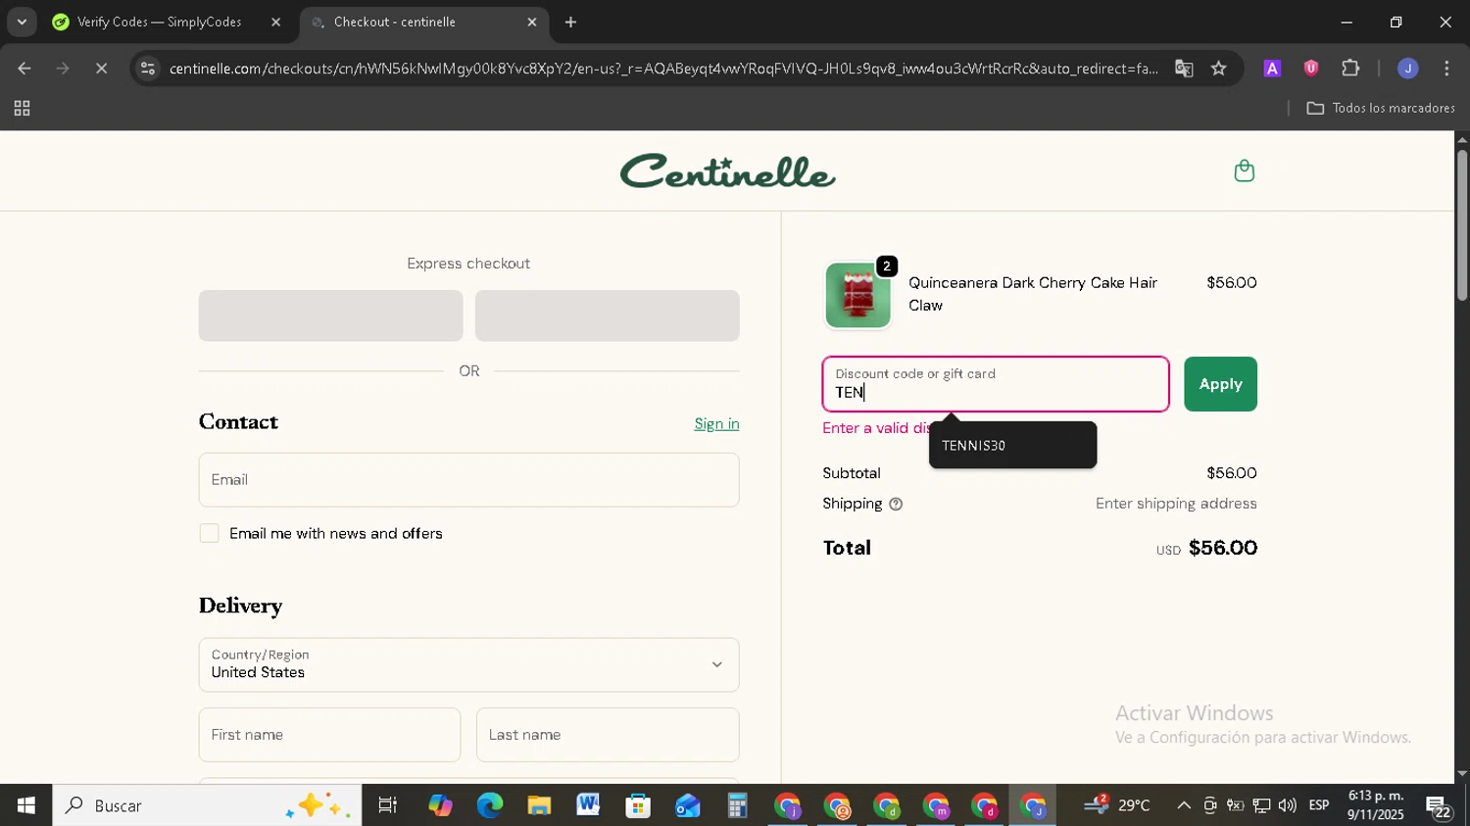The height and width of the screenshot is (826, 1470).
Task: Close the Checkout centinelle tab
Action: click(x=532, y=22)
